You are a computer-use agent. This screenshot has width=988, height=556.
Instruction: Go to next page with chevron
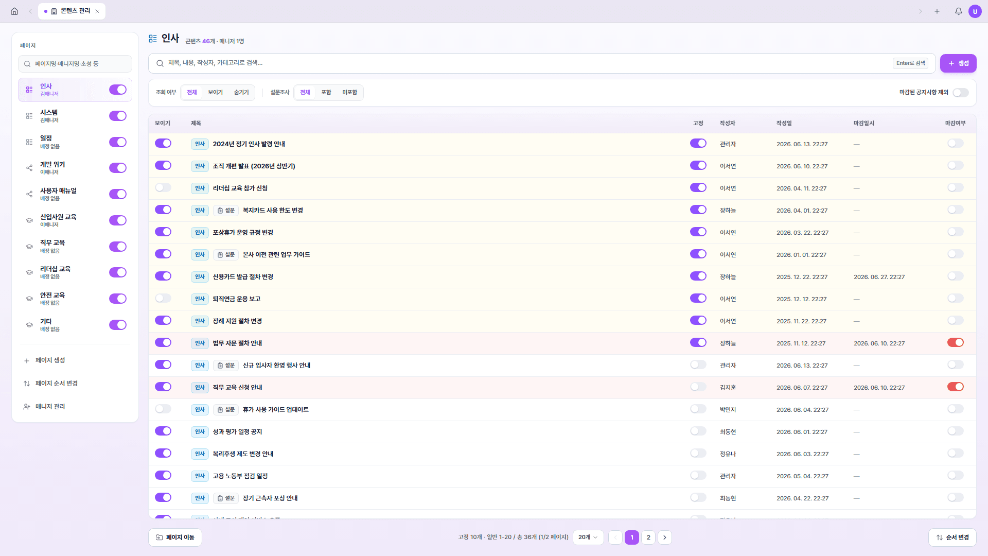[x=665, y=537]
